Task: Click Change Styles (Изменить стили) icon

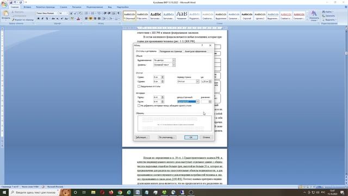Action: click(x=314, y=16)
